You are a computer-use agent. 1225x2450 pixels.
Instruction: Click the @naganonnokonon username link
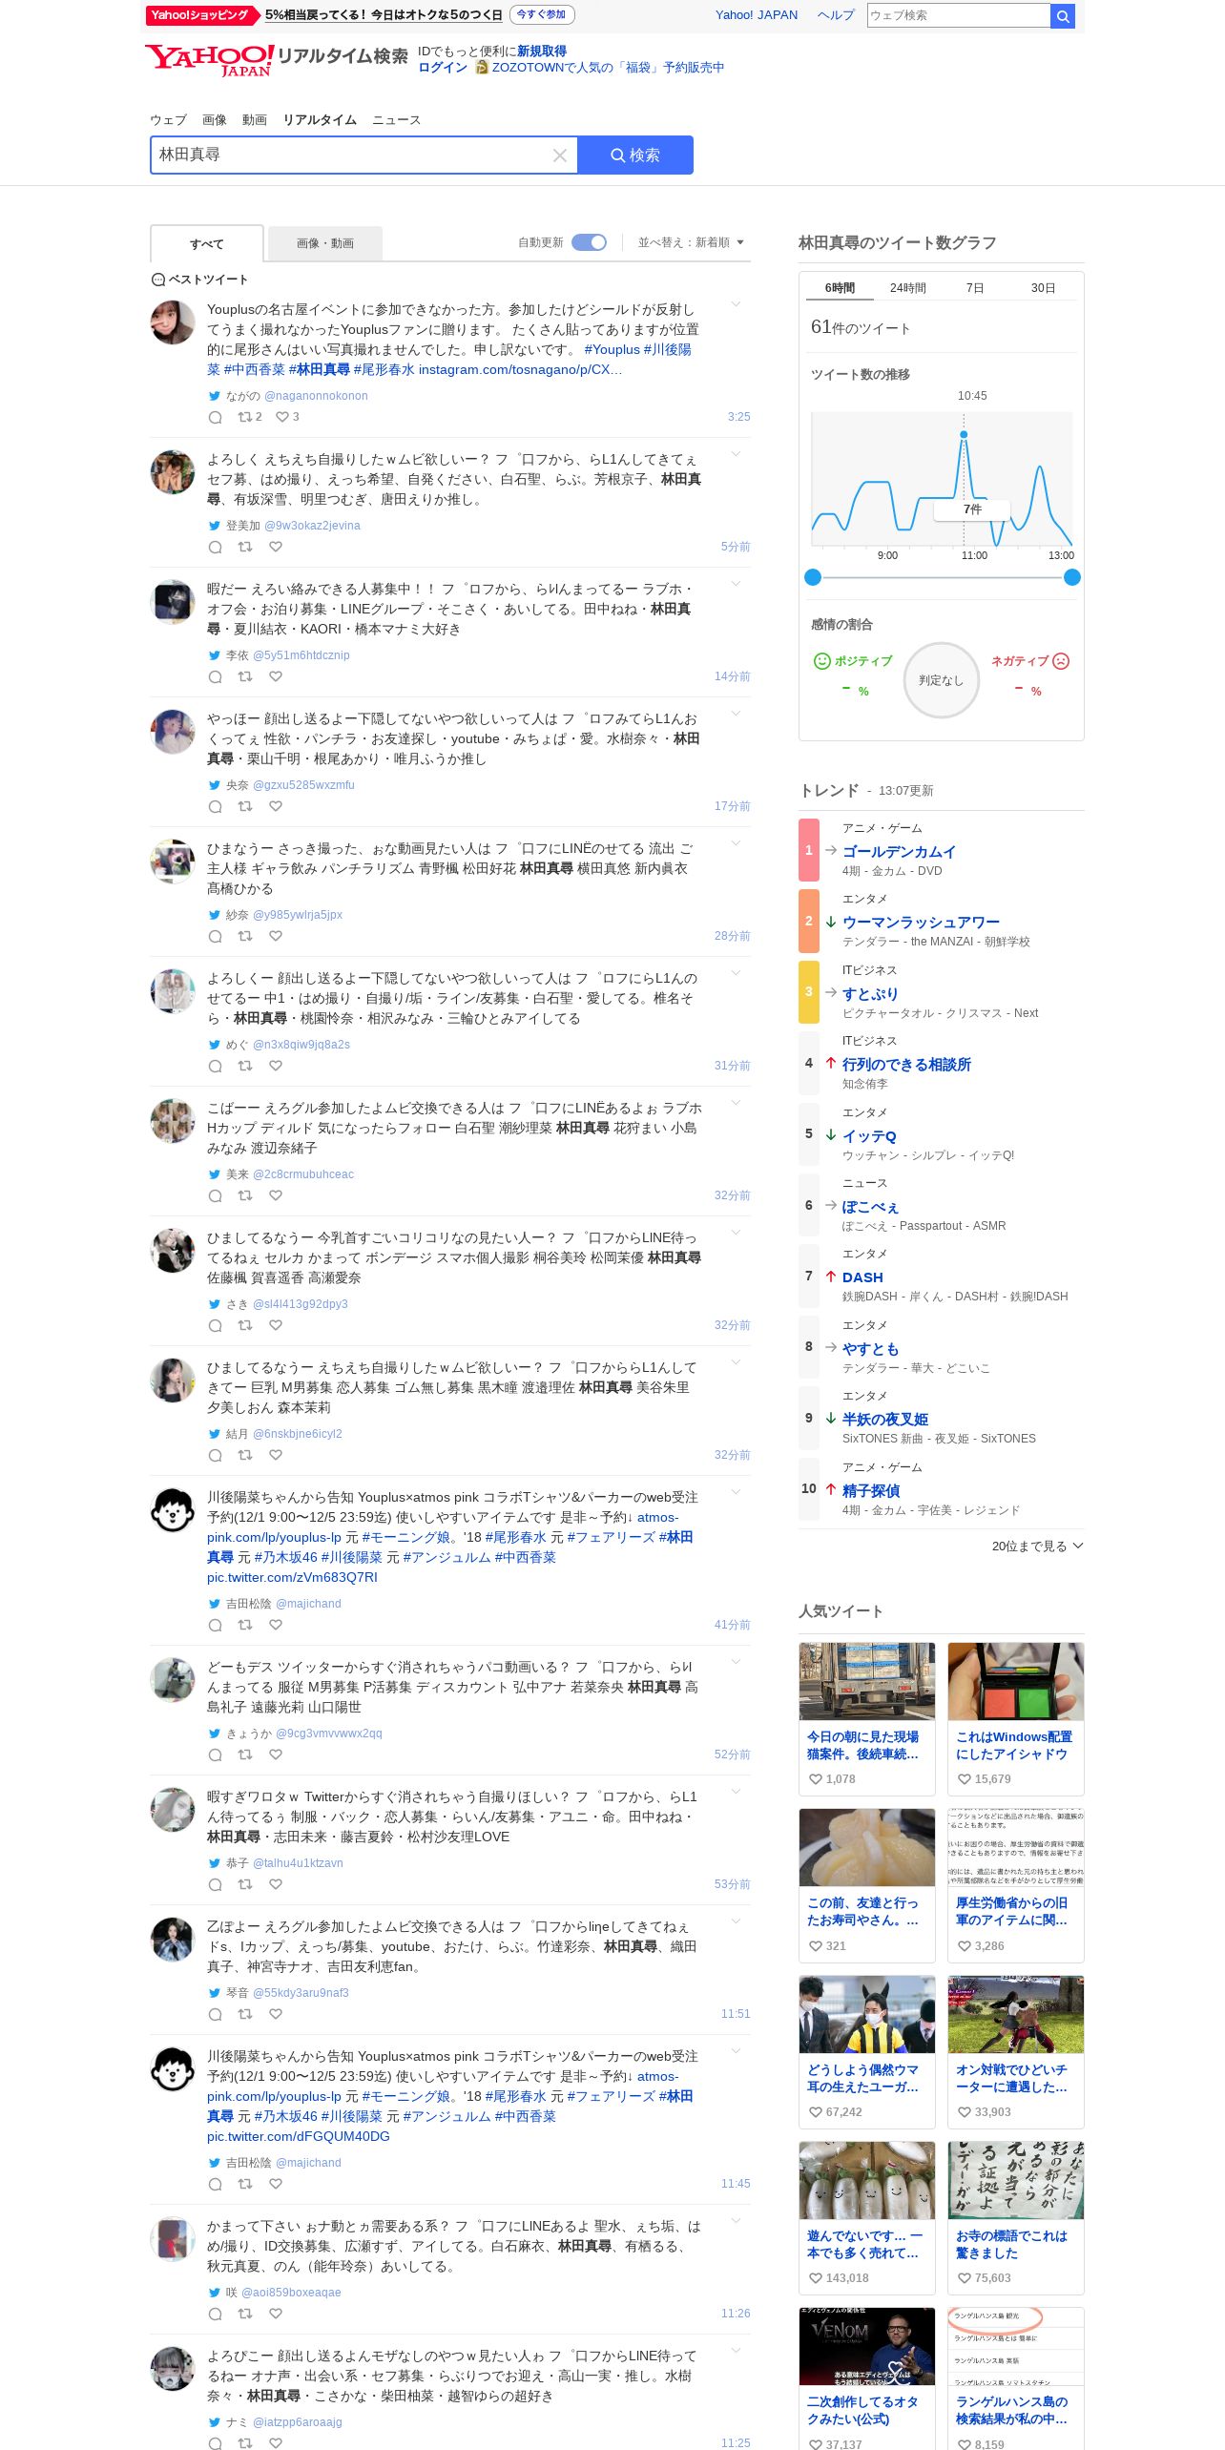[316, 396]
